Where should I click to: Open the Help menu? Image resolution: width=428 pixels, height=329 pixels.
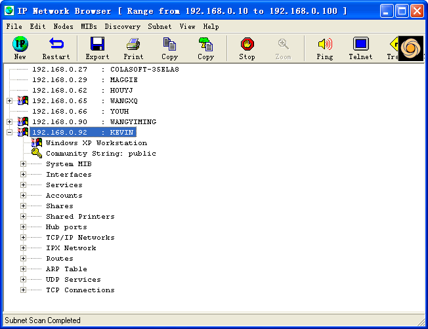pos(211,26)
